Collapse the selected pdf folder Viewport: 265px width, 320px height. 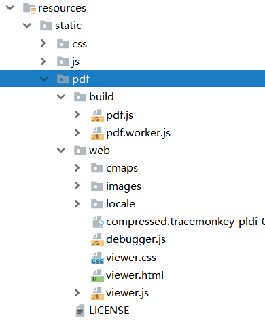coord(44,79)
